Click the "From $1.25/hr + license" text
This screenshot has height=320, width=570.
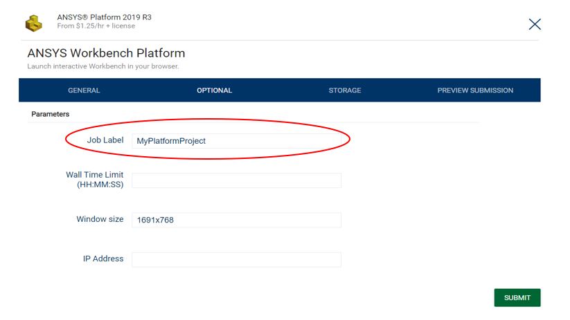coord(96,26)
